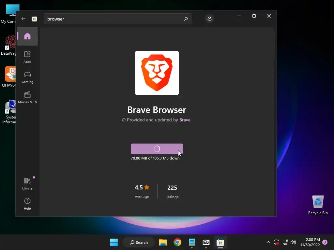
Task: Open the Brave publisher link
Action: point(185,120)
